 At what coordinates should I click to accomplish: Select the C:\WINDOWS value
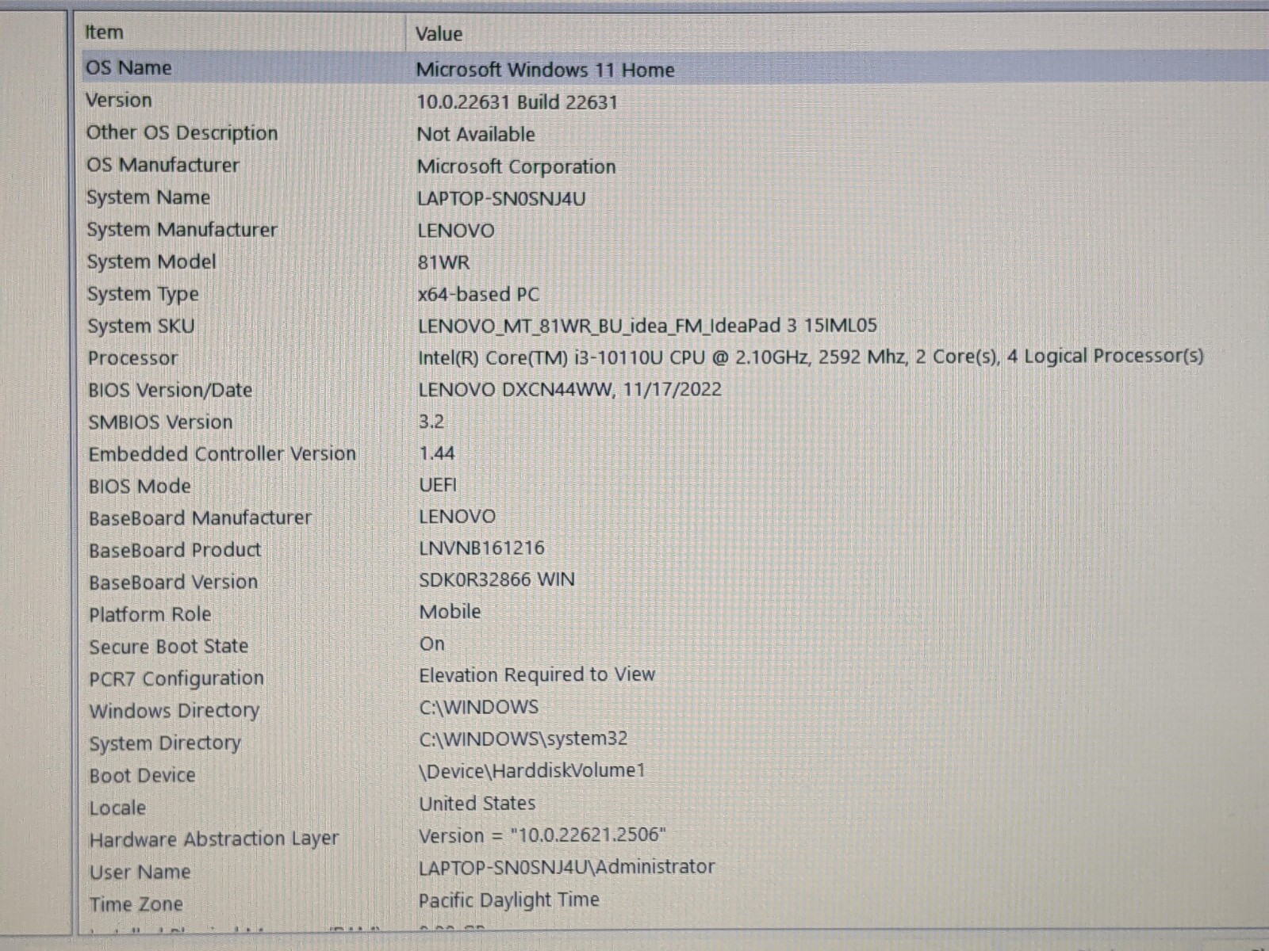coord(479,707)
